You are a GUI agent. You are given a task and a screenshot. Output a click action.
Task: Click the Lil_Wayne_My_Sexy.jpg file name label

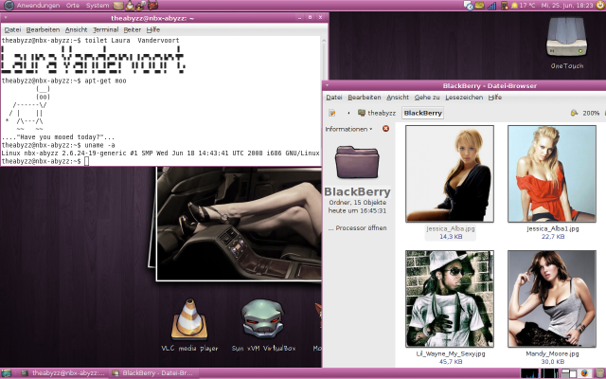[x=451, y=353]
